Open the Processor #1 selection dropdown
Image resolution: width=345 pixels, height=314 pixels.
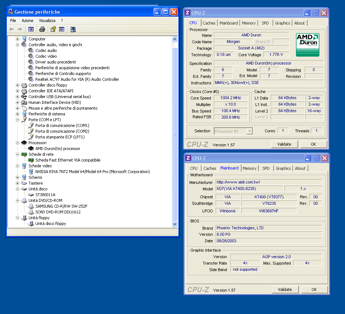pos(249,131)
